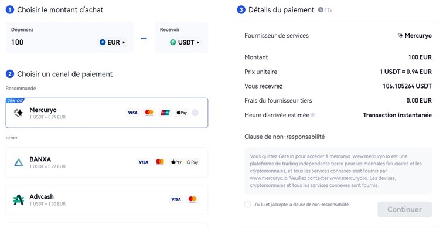This screenshot has height=228, width=443.
Task: Select the Advcash payment channel
Action: 107,200
